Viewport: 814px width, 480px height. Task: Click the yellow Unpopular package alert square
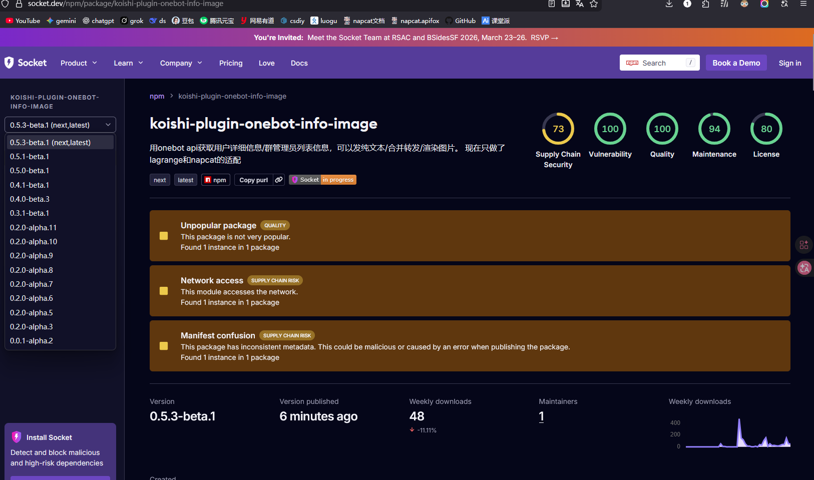click(164, 236)
